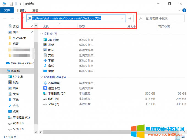
Task: Click the navigation pane scroll-down arrow
Action: (x=36, y=132)
